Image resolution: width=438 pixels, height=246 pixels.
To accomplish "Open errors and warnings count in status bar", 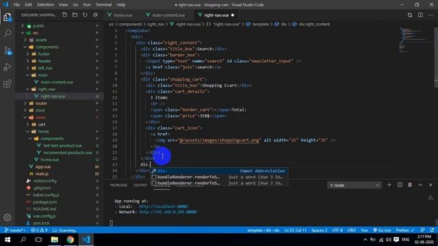I will tap(39, 230).
